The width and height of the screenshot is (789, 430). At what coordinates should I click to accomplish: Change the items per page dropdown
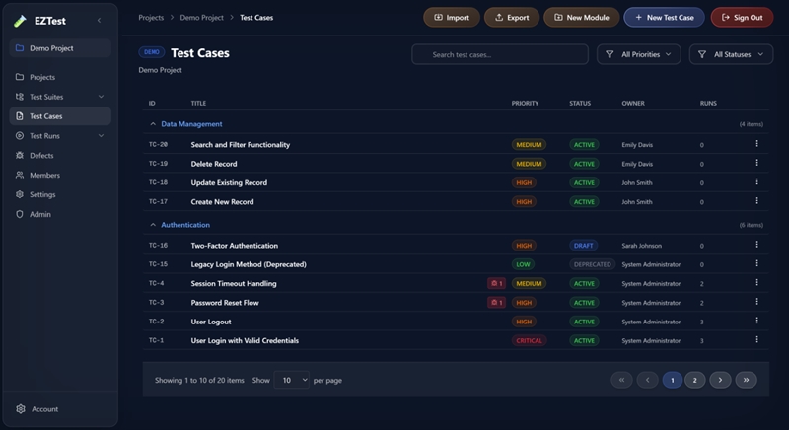[291, 380]
